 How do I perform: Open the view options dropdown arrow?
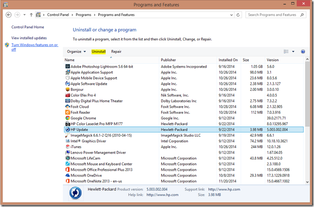coord(293,52)
